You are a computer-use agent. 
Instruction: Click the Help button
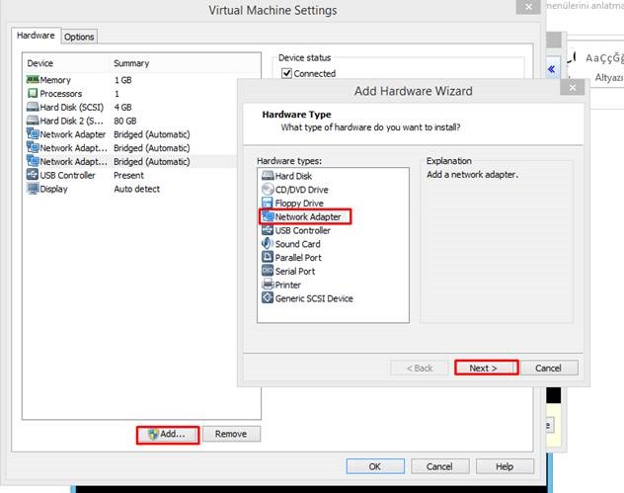(x=505, y=466)
